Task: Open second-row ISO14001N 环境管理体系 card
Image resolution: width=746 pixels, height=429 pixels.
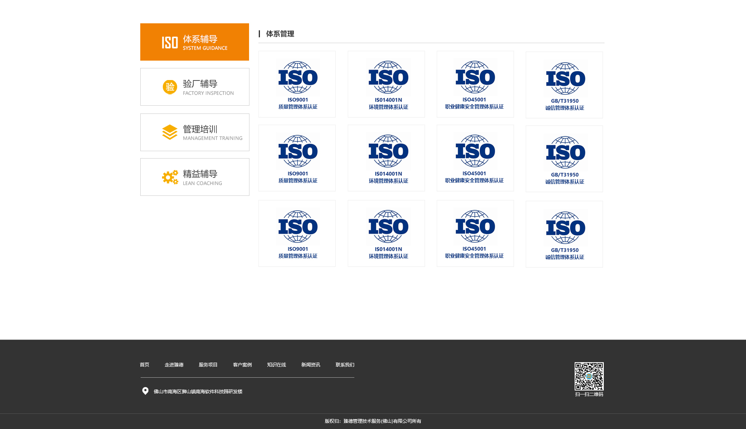Action: (386, 158)
